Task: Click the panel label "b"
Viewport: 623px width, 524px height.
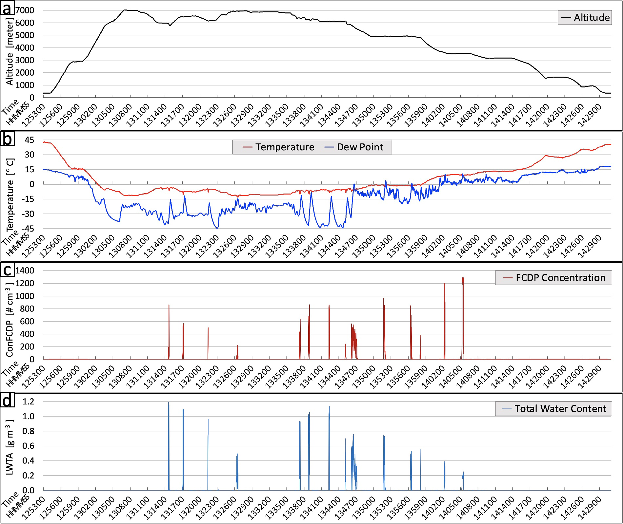Action: tap(8, 139)
